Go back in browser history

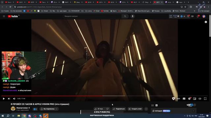(2, 7)
